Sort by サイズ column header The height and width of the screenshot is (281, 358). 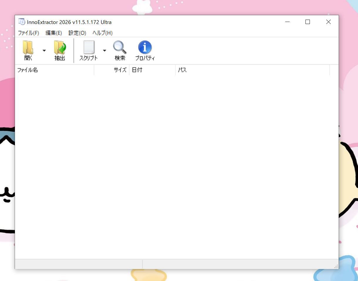click(112, 70)
